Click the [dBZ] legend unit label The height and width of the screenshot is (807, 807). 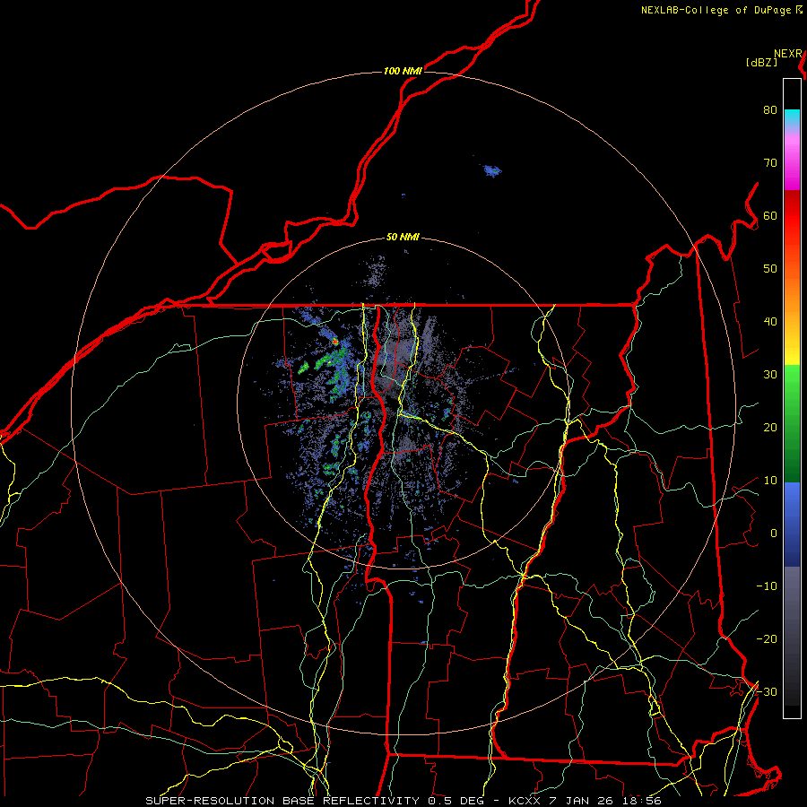tap(761, 63)
